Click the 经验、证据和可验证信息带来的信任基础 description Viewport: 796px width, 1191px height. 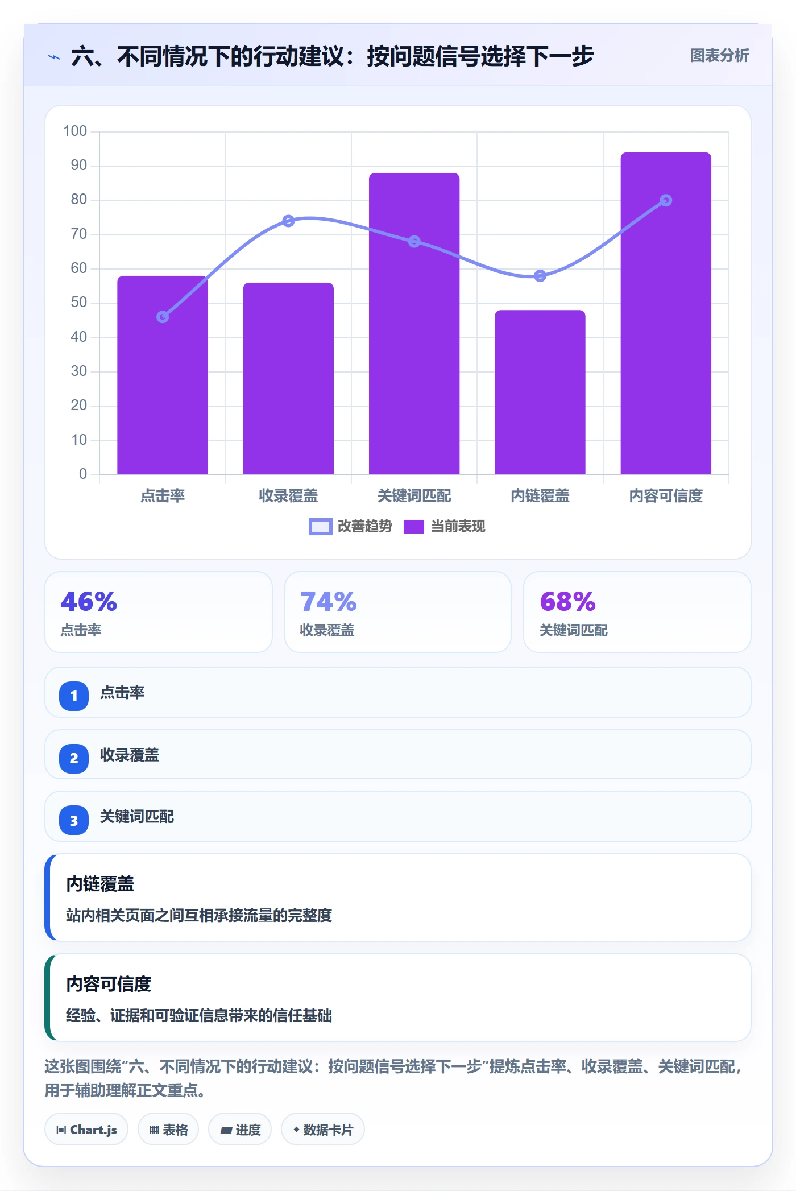coord(199,1015)
